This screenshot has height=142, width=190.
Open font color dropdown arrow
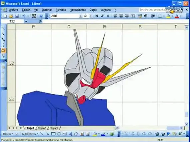point(181,16)
